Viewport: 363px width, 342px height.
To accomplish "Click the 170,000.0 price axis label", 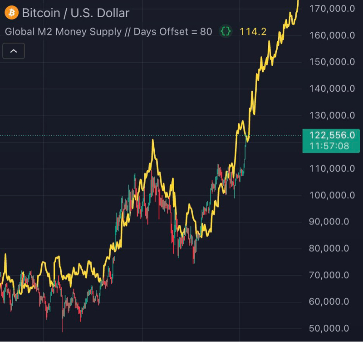I will 332,8.
